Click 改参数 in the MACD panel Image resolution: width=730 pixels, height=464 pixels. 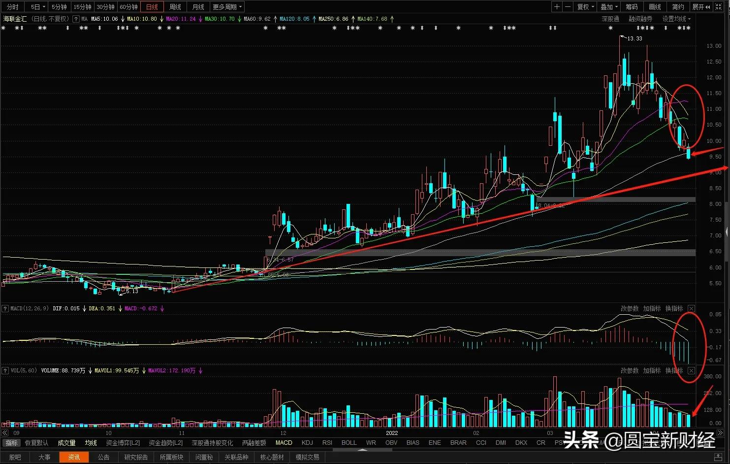point(630,309)
